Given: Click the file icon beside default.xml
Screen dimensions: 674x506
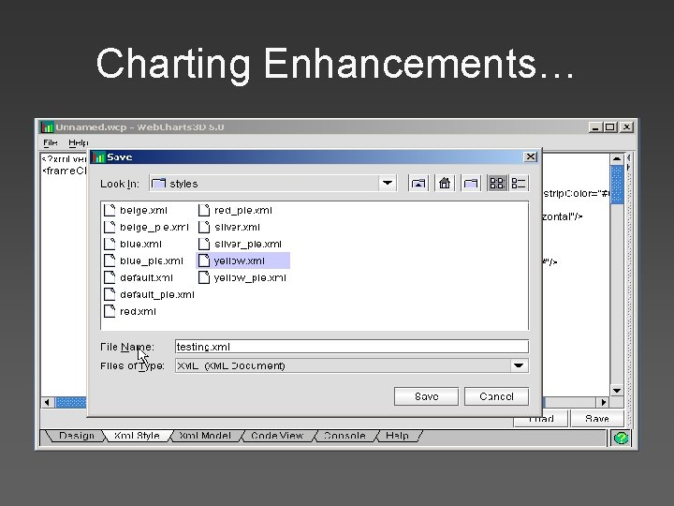Looking at the screenshot, I should [110, 277].
